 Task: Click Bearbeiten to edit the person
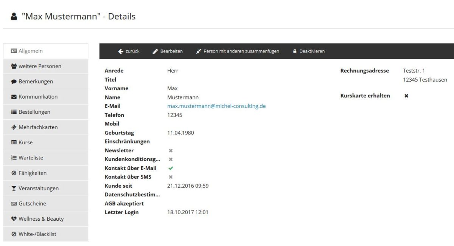(168, 51)
